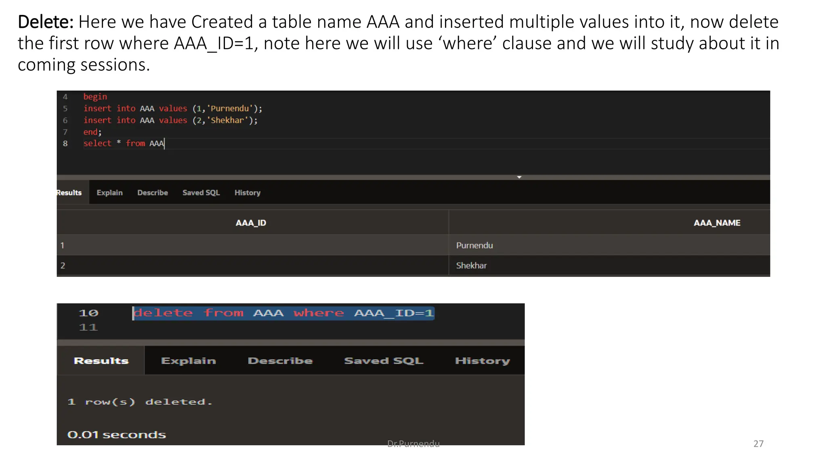Click the insert Shekhar statement line

point(170,120)
